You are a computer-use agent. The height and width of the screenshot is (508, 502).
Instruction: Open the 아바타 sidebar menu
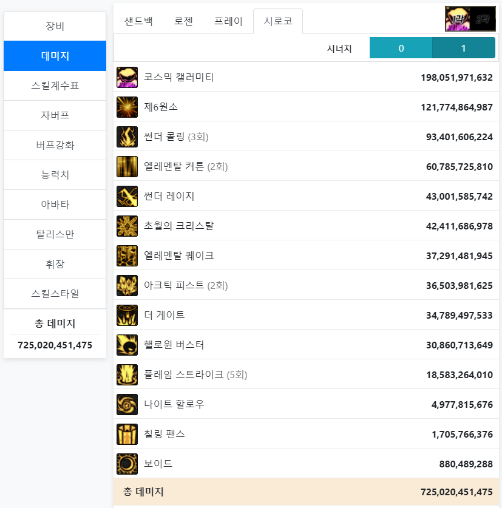coord(55,205)
